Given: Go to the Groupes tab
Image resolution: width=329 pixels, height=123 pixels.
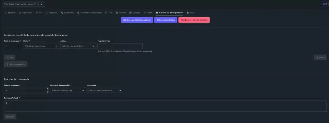Looking at the screenshot, I should click(x=135, y=13).
